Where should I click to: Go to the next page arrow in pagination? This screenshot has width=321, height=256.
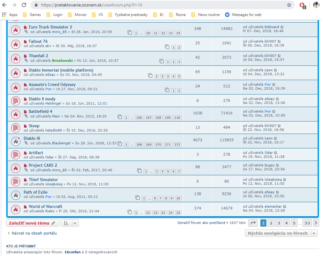316,223
